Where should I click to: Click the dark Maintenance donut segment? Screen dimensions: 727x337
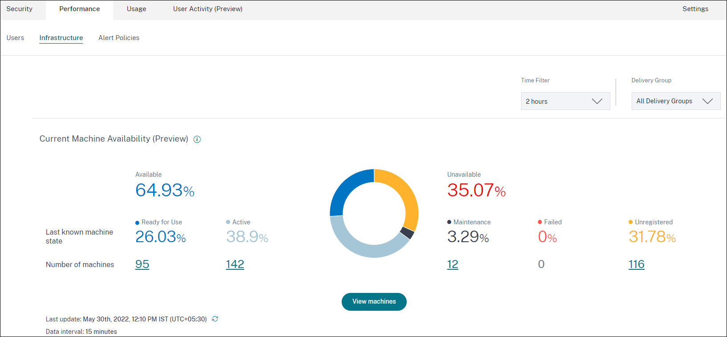[x=407, y=232]
